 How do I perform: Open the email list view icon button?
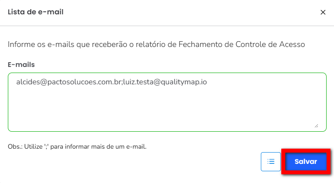pyautogui.click(x=271, y=162)
